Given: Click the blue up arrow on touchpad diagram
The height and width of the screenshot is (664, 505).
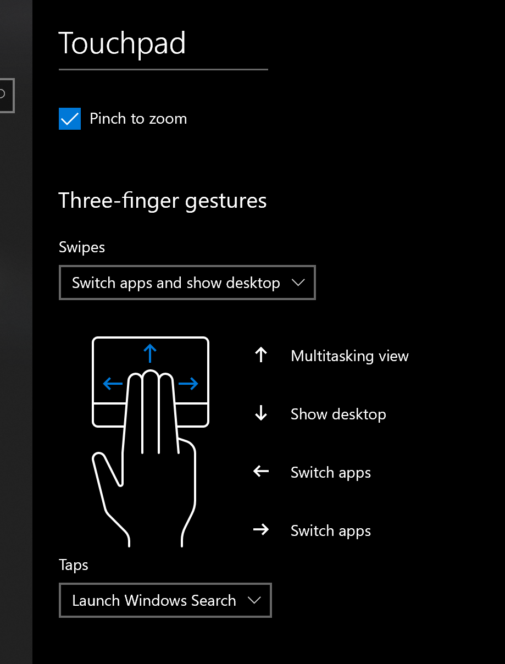Looking at the screenshot, I should (x=150, y=352).
